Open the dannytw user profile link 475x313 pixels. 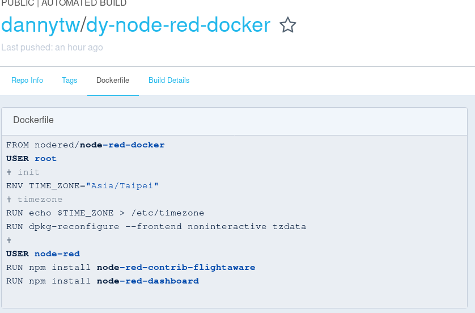pos(40,25)
